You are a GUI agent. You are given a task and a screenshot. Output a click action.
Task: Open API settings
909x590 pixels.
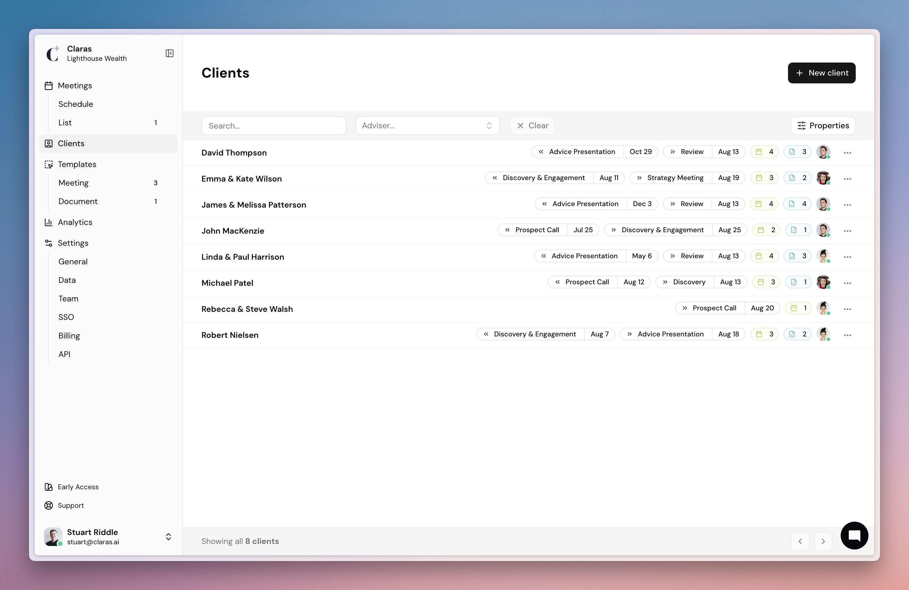click(64, 354)
